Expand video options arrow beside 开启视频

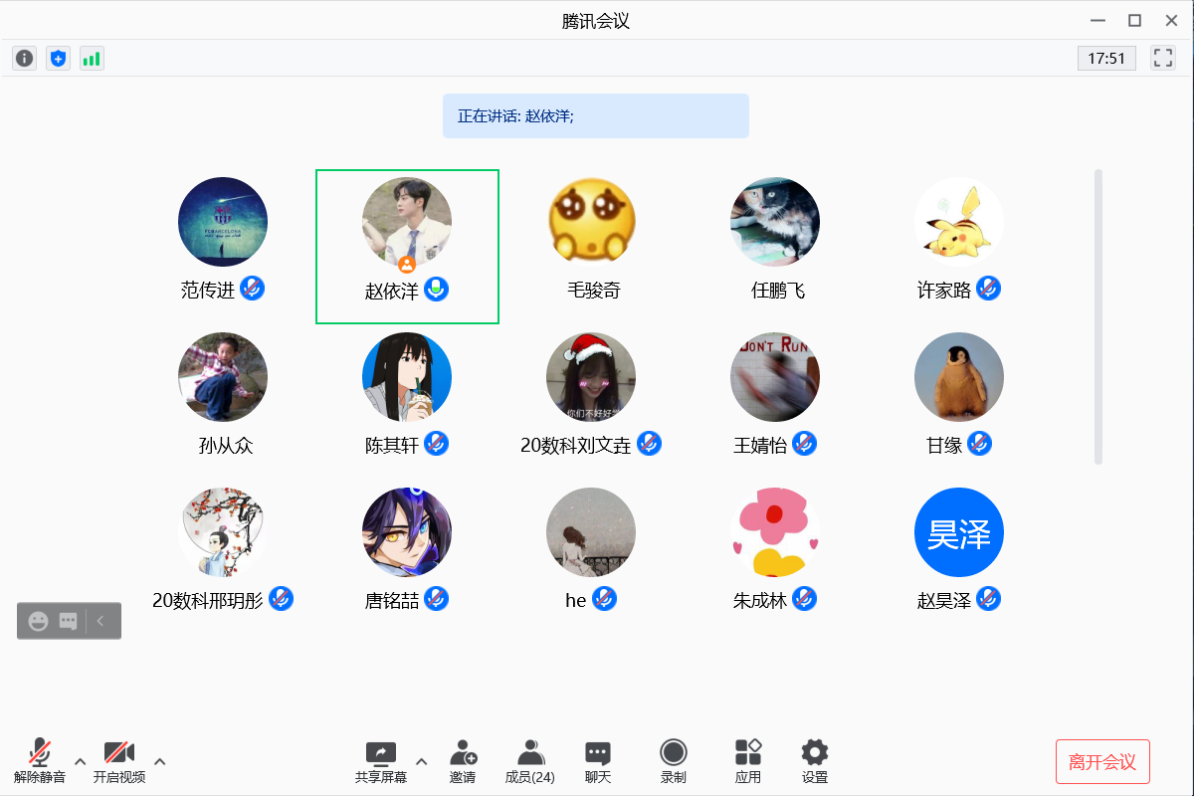(x=159, y=762)
